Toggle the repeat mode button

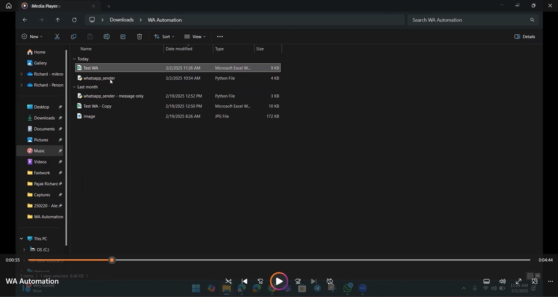tap(330, 281)
